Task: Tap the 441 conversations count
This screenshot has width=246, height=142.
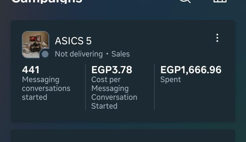Action: click(31, 70)
